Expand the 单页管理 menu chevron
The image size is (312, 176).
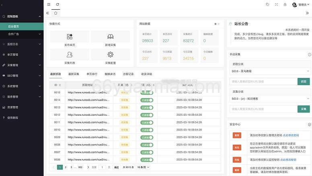tap(40, 55)
